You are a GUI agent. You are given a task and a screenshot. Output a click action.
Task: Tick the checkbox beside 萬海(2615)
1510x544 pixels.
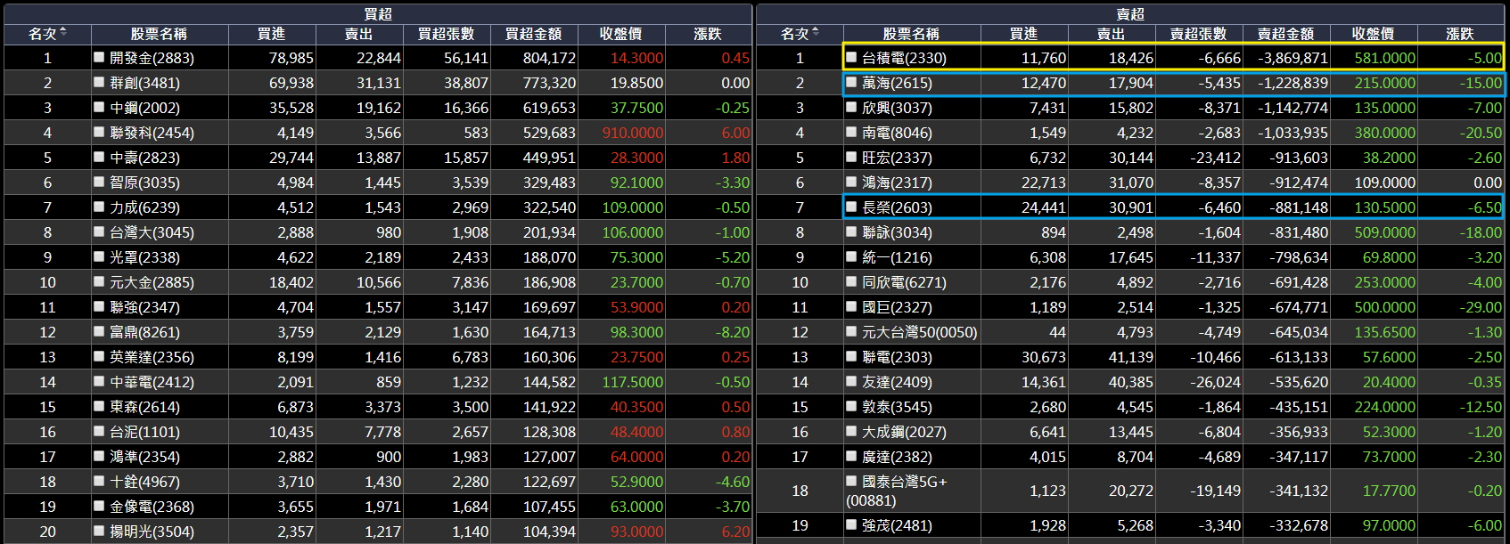click(x=851, y=82)
